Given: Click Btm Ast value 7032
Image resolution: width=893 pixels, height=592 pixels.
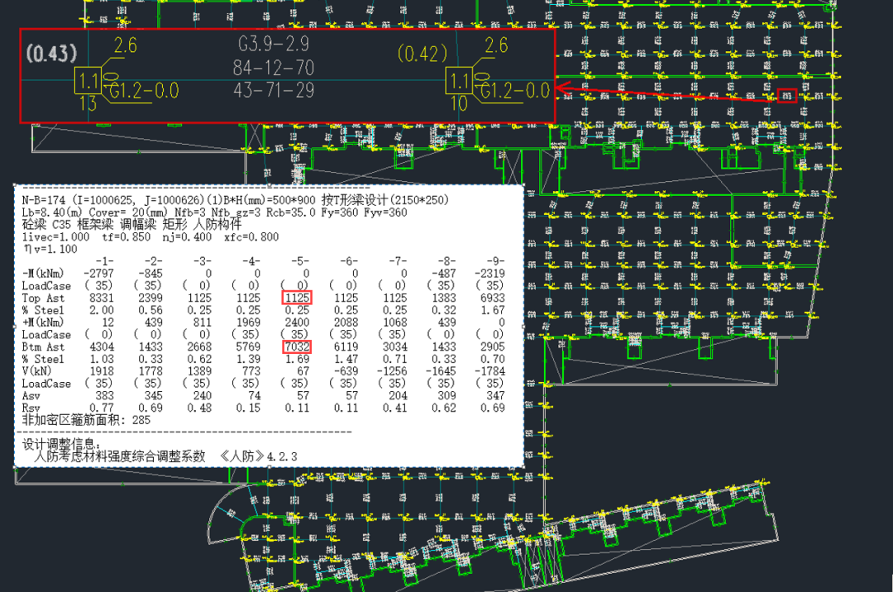Looking at the screenshot, I should 298,346.
